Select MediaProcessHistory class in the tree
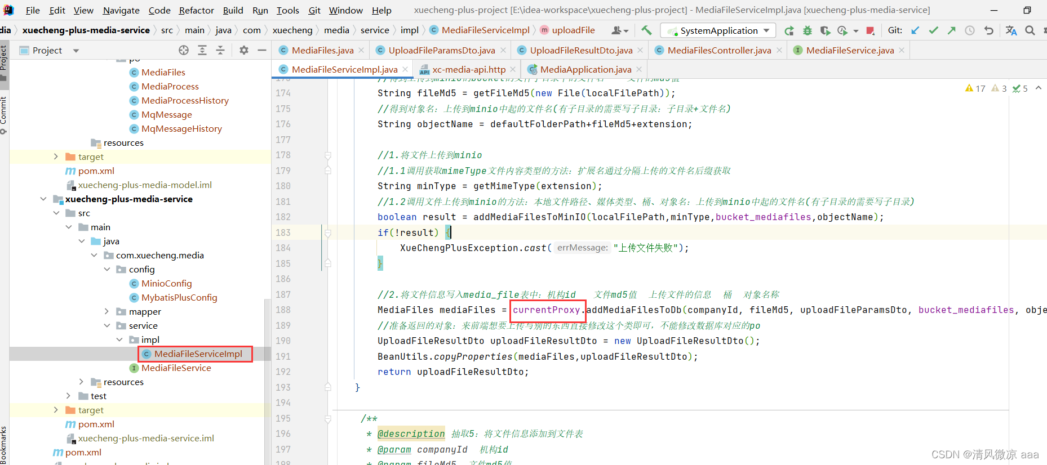Image resolution: width=1047 pixels, height=465 pixels. pos(185,100)
